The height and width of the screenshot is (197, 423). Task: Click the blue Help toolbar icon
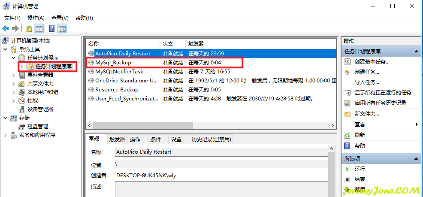pyautogui.click(x=52, y=28)
